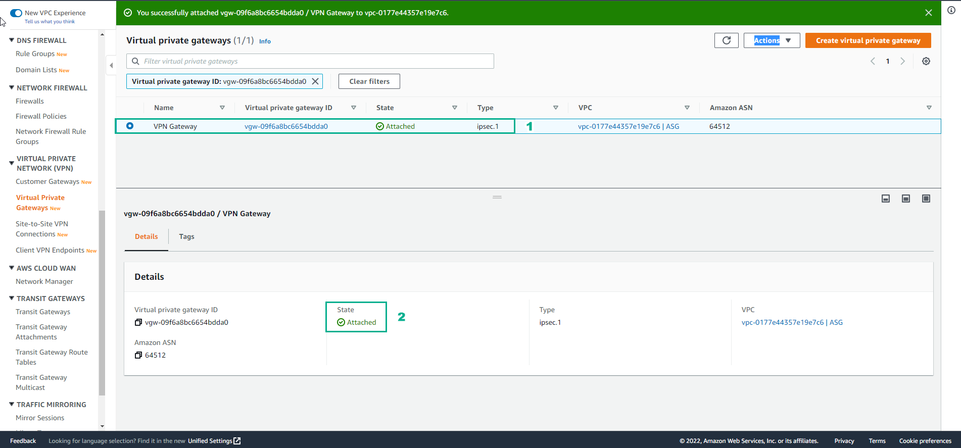Sort by the Type column
The height and width of the screenshot is (448, 961).
[556, 108]
